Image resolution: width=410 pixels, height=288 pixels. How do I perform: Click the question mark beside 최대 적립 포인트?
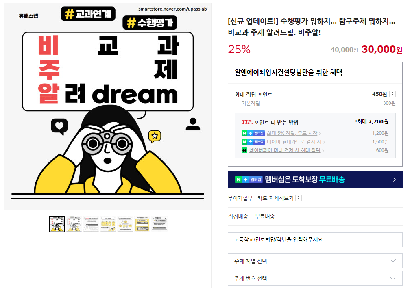tap(392, 94)
